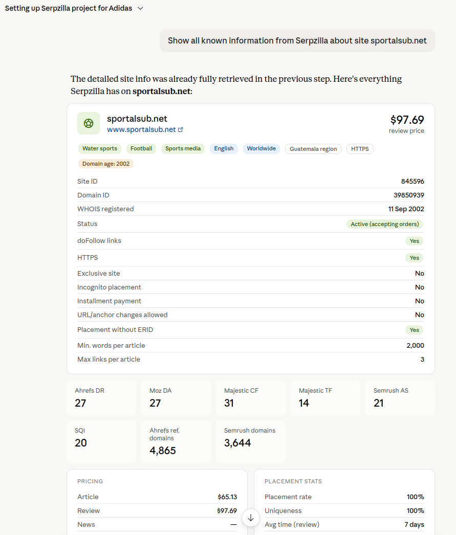Image resolution: width=456 pixels, height=535 pixels.
Task: Click the sportalsub.net card title
Action: tap(137, 119)
